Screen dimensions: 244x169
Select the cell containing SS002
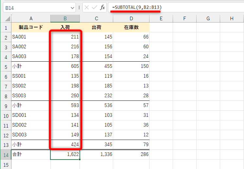coord(31,86)
